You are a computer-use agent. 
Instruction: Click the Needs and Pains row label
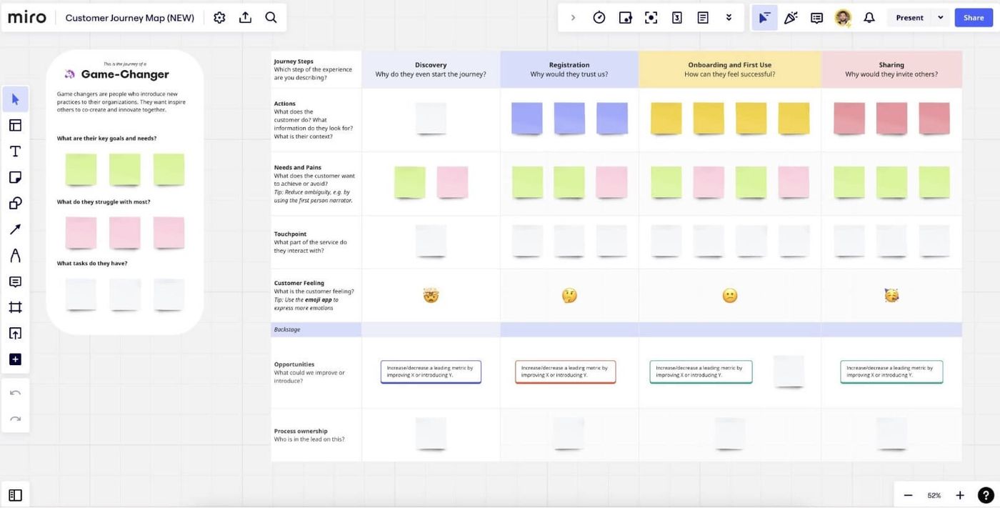point(298,167)
